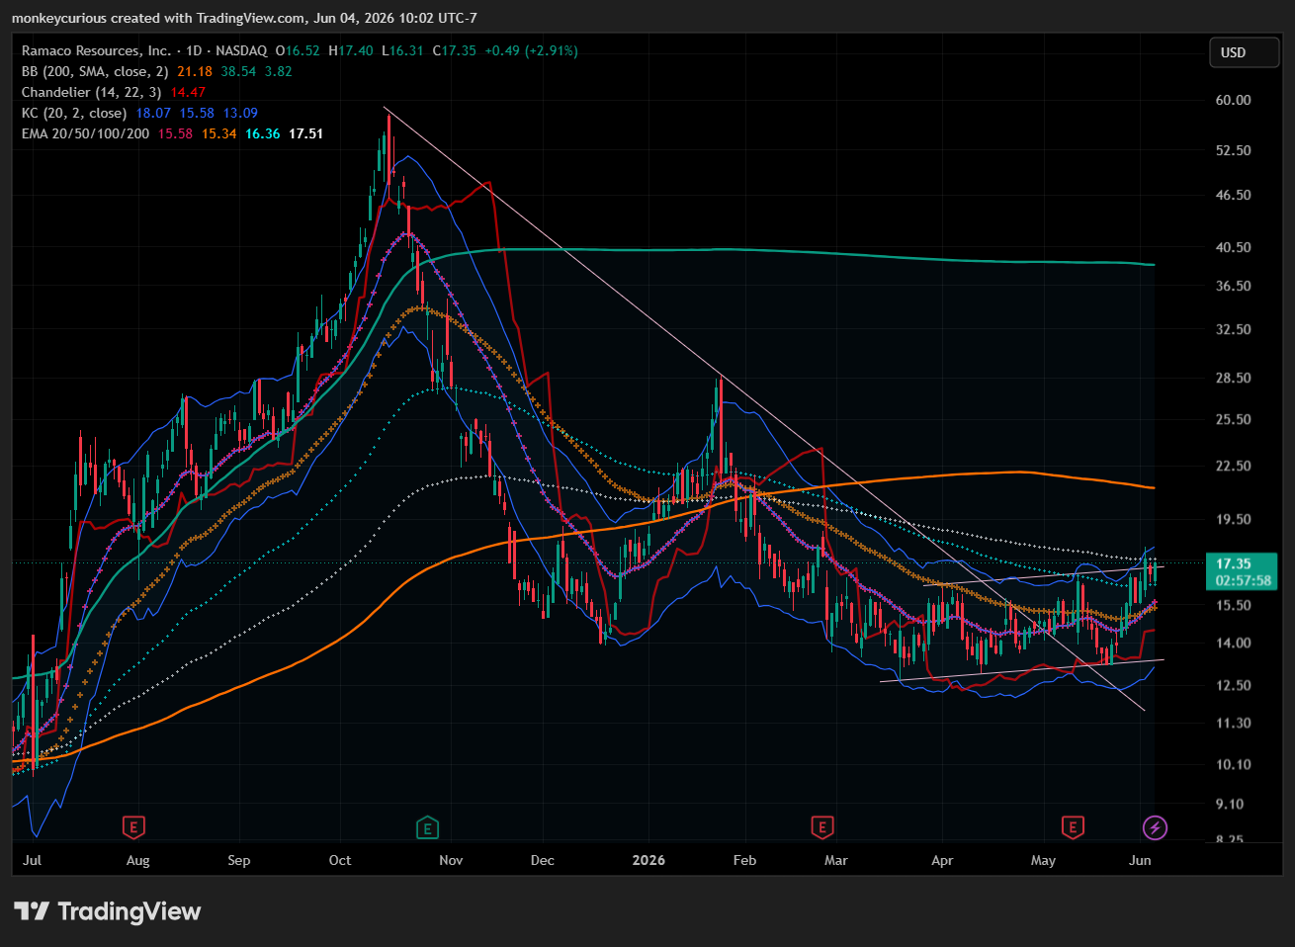
Task: Open the USD currency selector
Action: [1245, 52]
